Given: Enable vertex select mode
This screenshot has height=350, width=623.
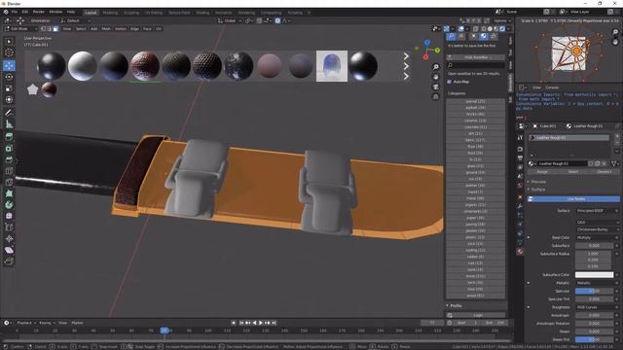Looking at the screenshot, I should tap(43, 28).
